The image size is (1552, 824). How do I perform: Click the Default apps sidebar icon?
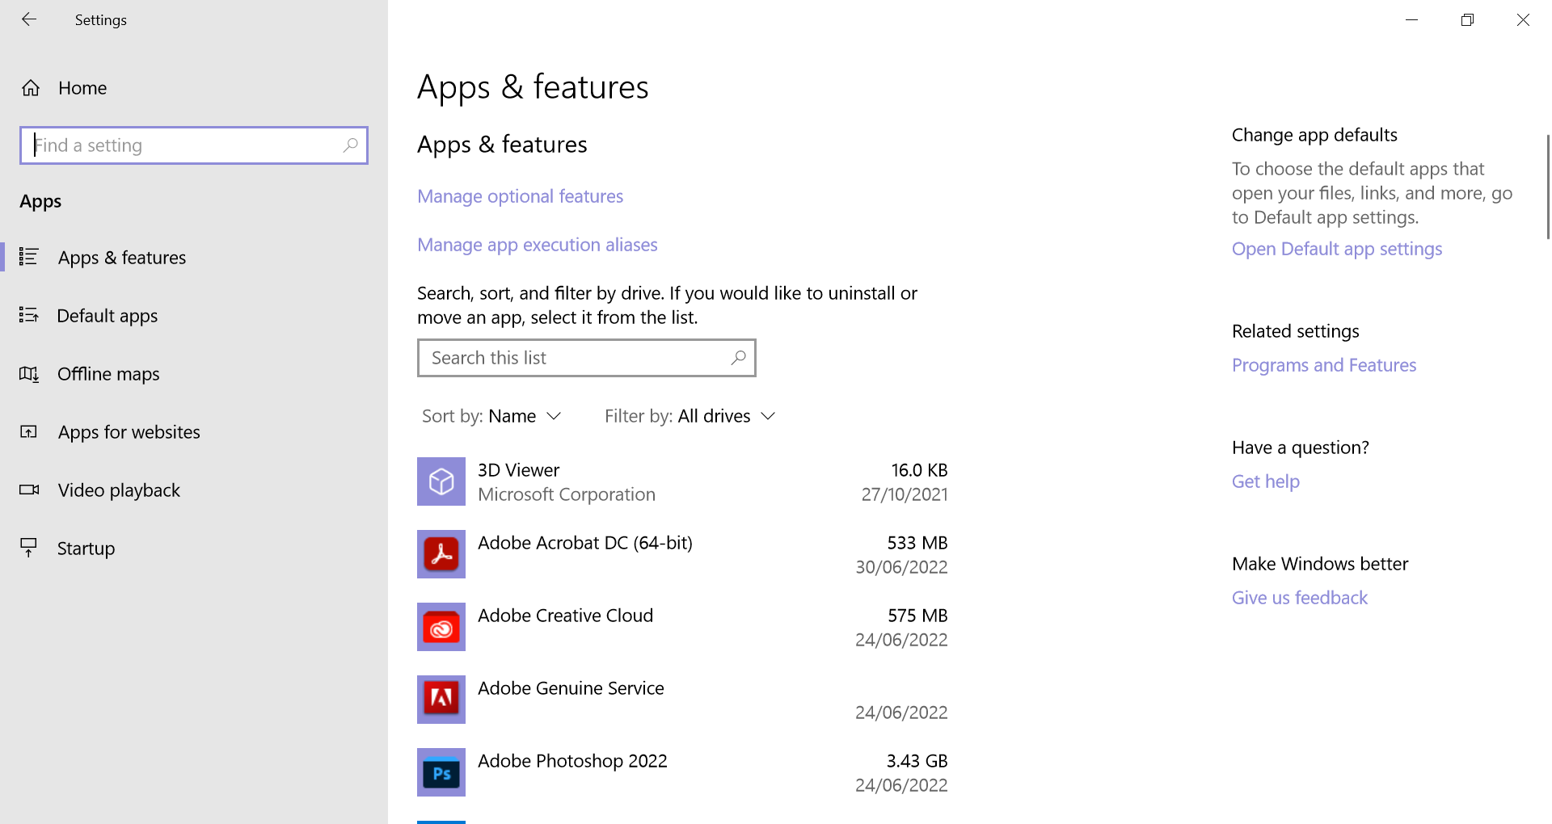(x=29, y=315)
